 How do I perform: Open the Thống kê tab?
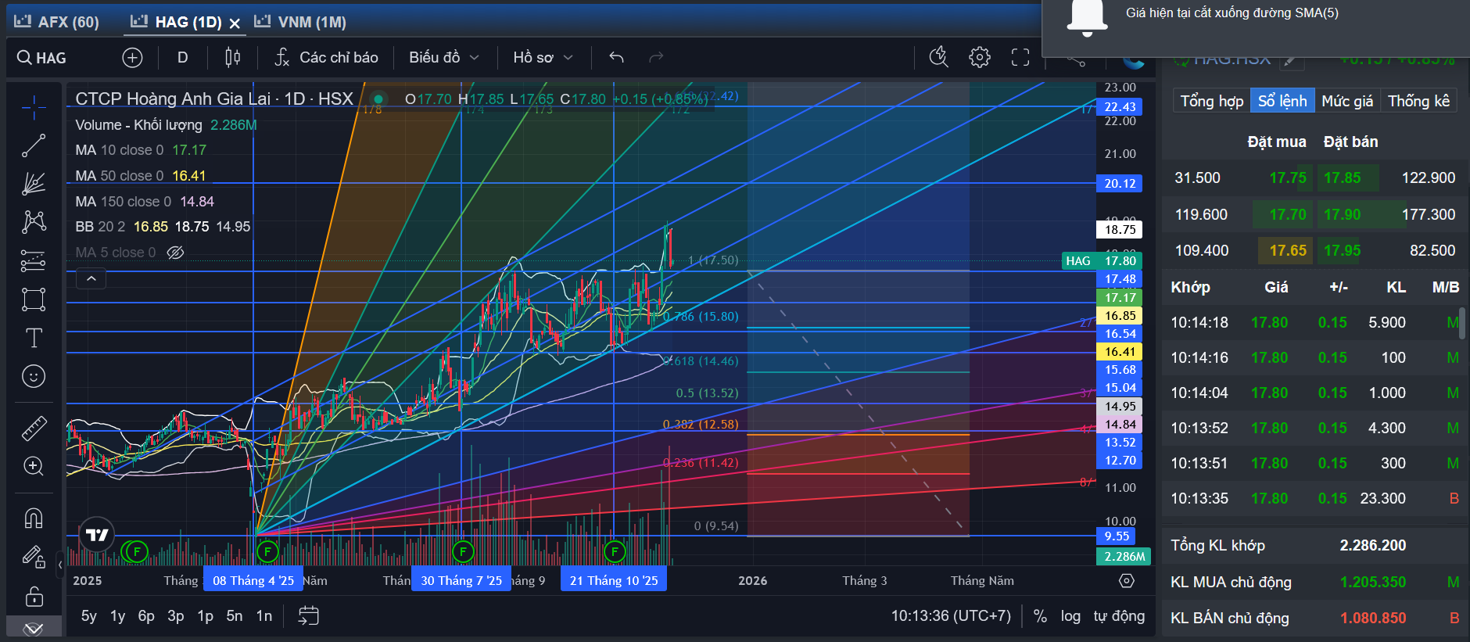point(1418,101)
